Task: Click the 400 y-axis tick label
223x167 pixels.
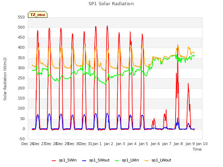Action: coord(21,48)
